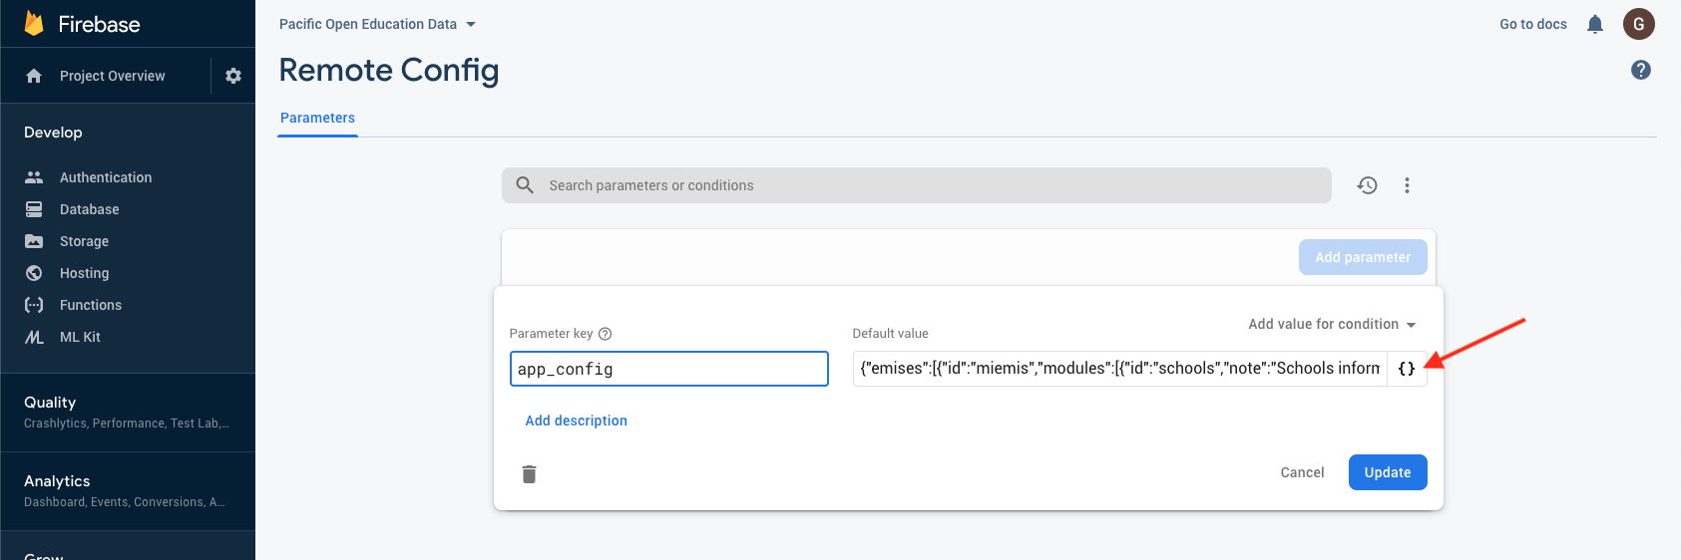Click the parameter key help icon
Screen dimensions: 1681x560
605,334
